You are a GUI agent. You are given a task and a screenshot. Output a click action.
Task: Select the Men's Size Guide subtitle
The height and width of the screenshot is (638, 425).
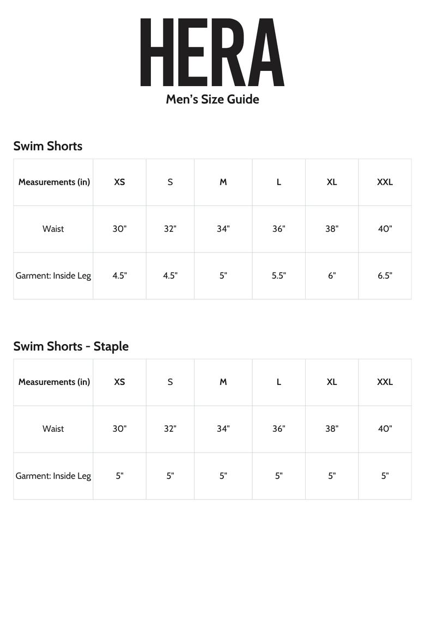[x=212, y=99]
